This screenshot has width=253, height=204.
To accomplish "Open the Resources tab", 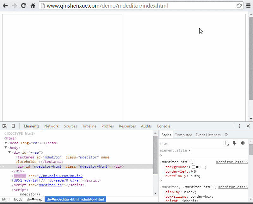I will (127, 126).
